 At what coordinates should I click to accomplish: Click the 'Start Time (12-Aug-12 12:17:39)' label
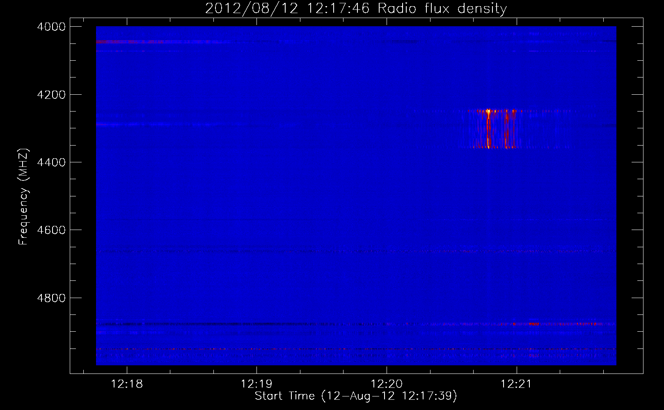356,396
